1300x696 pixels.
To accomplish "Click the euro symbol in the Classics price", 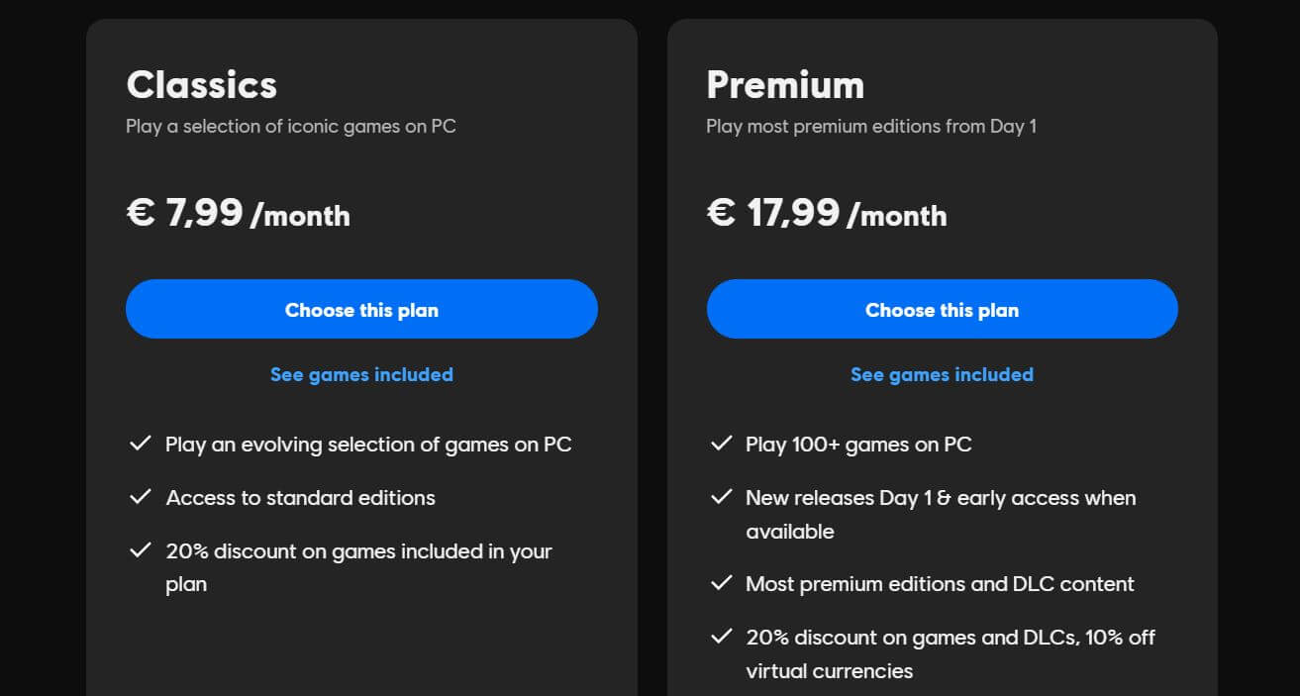I will click(139, 212).
